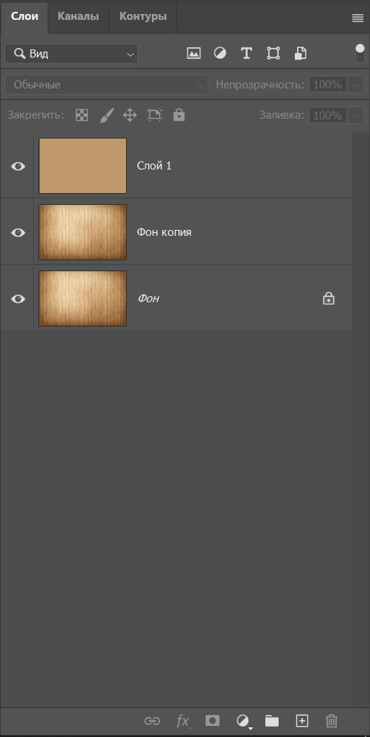Filter layers by adjustment layer icon
Screen dimensions: 370x737
click(220, 53)
